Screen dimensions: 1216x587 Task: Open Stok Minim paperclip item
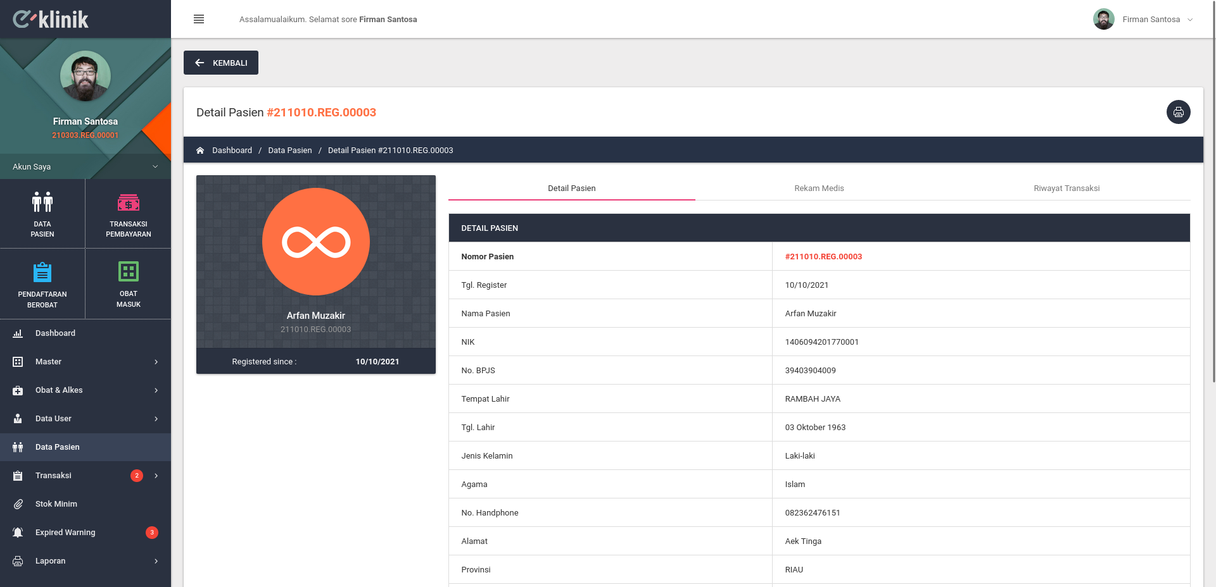pos(85,504)
